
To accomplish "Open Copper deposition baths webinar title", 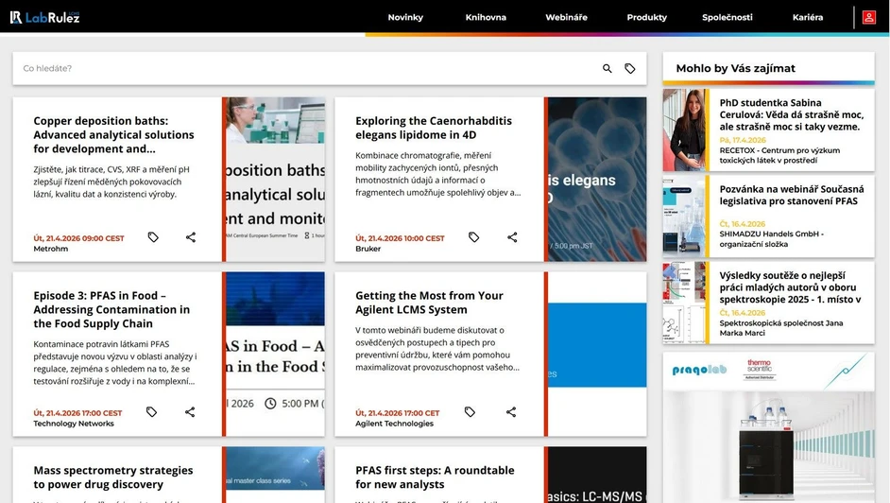I will coord(113,134).
